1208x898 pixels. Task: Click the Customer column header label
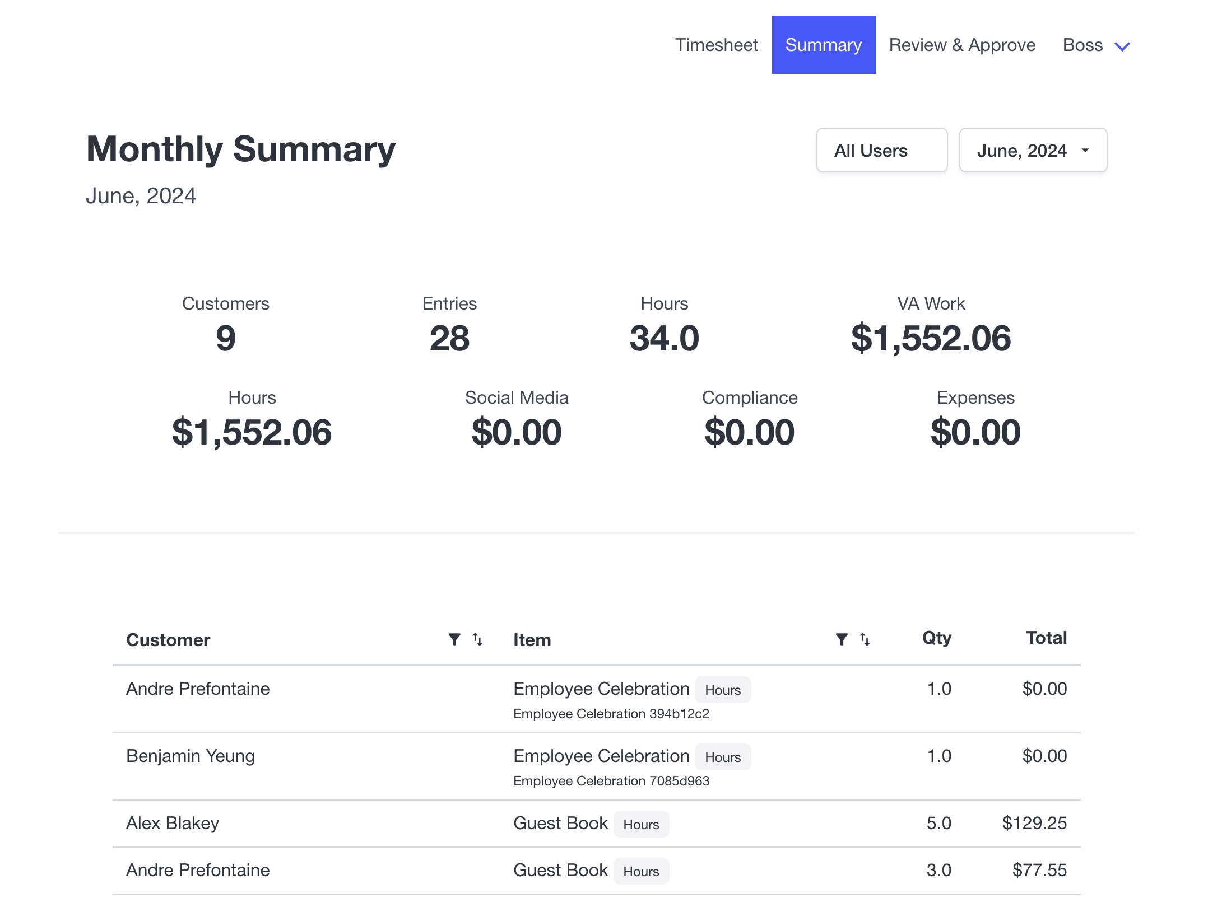[168, 640]
